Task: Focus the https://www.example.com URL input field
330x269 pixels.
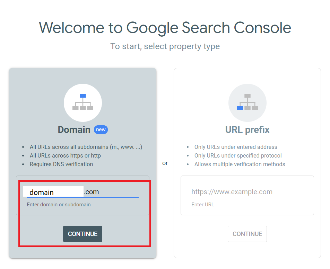Action: point(247,192)
